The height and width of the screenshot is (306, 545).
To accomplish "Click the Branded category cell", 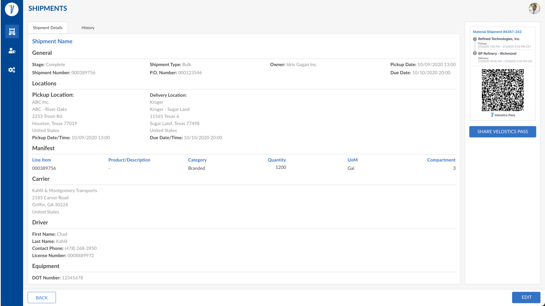I will tap(196, 168).
